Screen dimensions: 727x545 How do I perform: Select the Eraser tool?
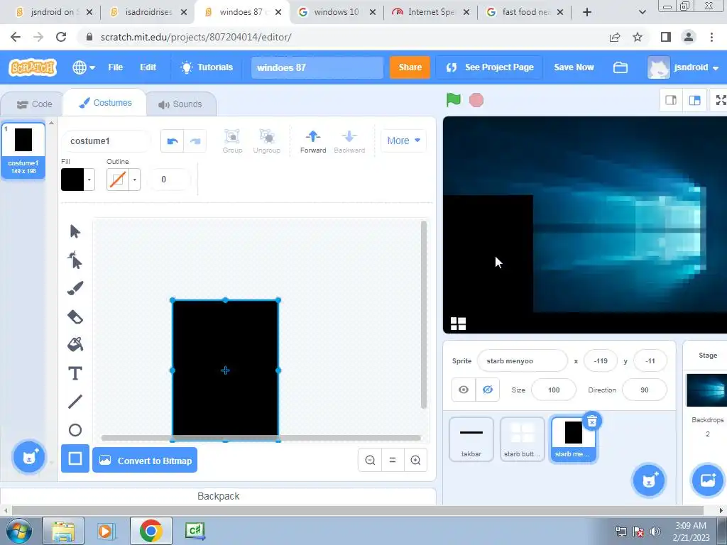[75, 317]
